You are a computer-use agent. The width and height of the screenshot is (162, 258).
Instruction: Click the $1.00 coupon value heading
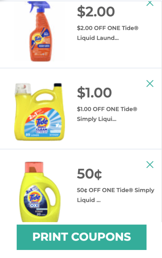coord(94,93)
